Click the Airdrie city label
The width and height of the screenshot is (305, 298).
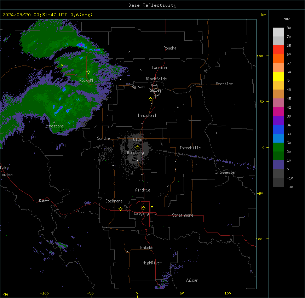(x=143, y=190)
